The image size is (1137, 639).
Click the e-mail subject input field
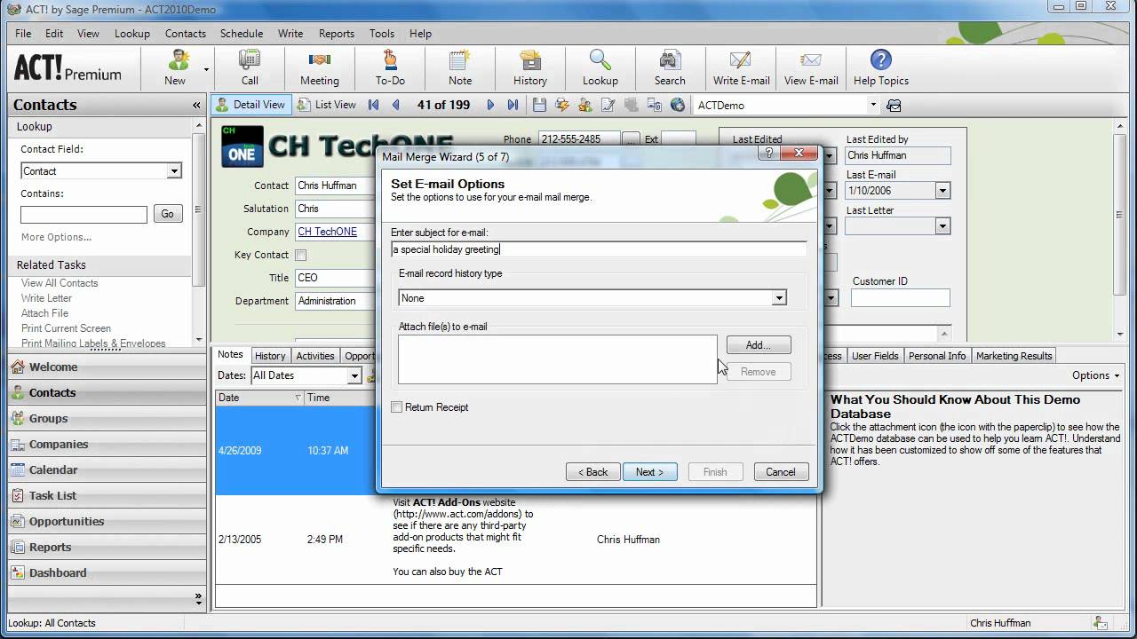pos(599,249)
